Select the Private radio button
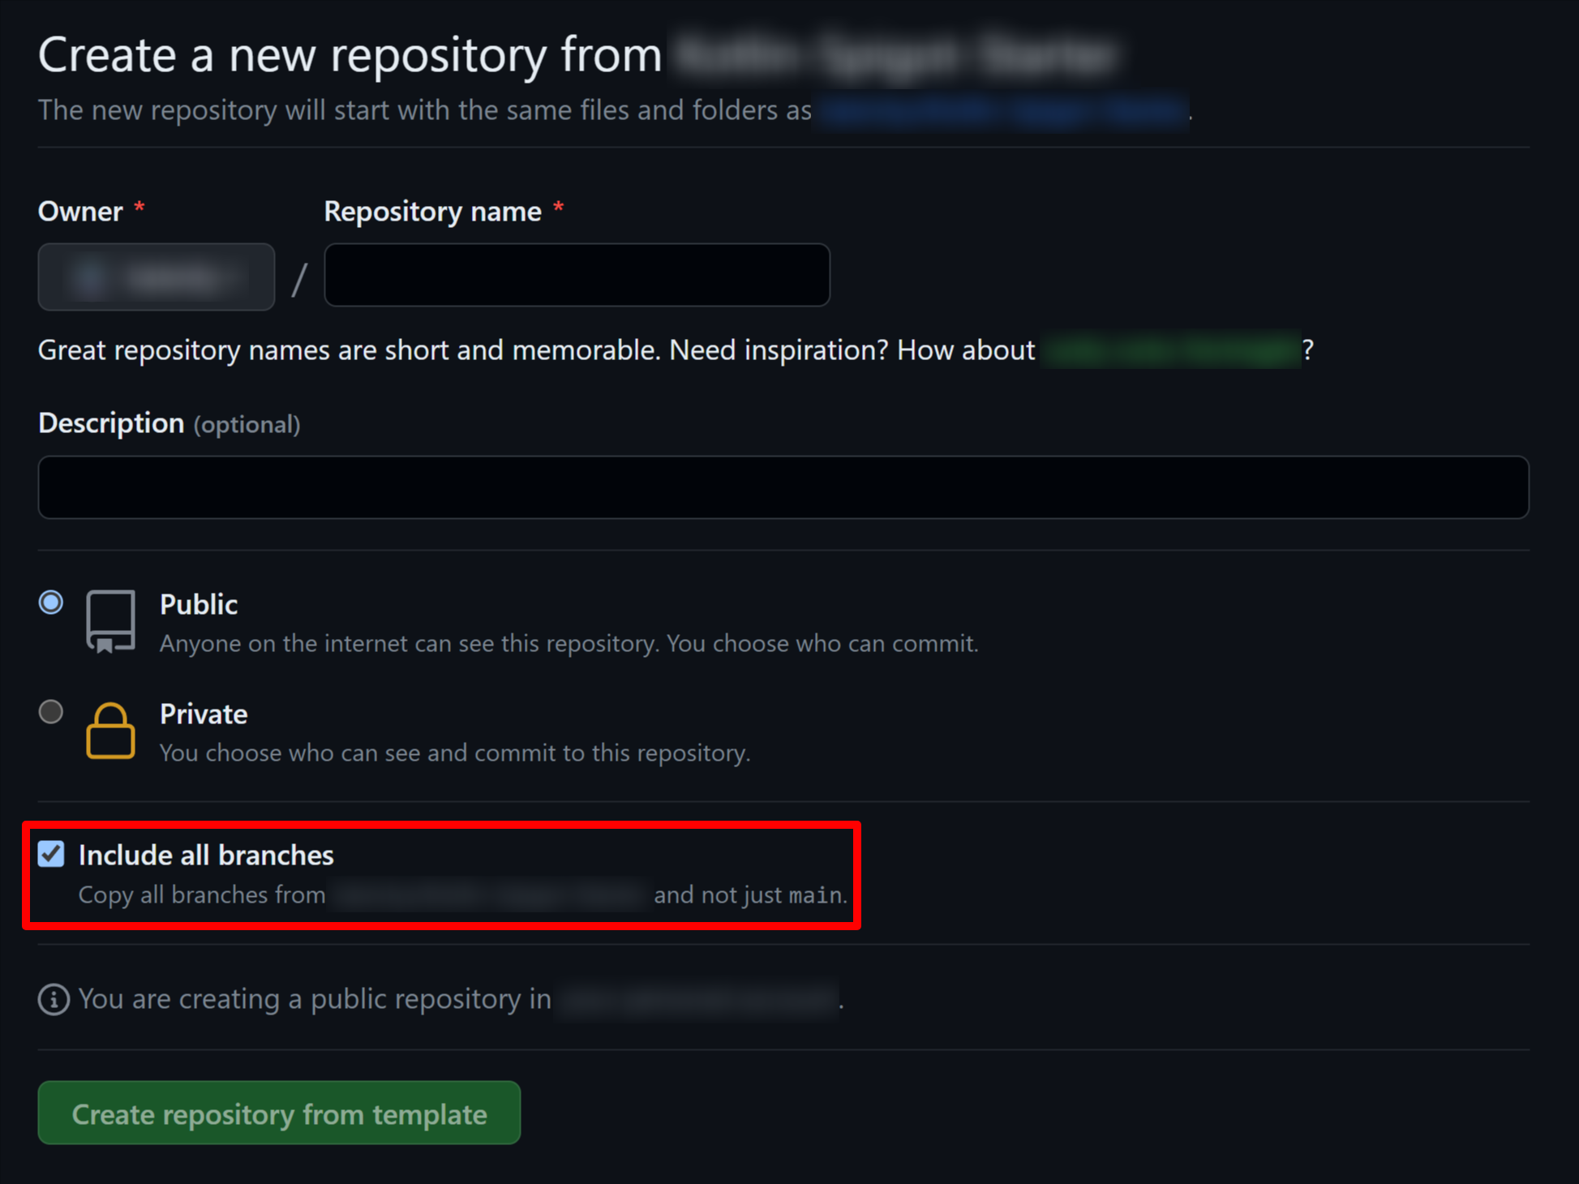 click(51, 712)
